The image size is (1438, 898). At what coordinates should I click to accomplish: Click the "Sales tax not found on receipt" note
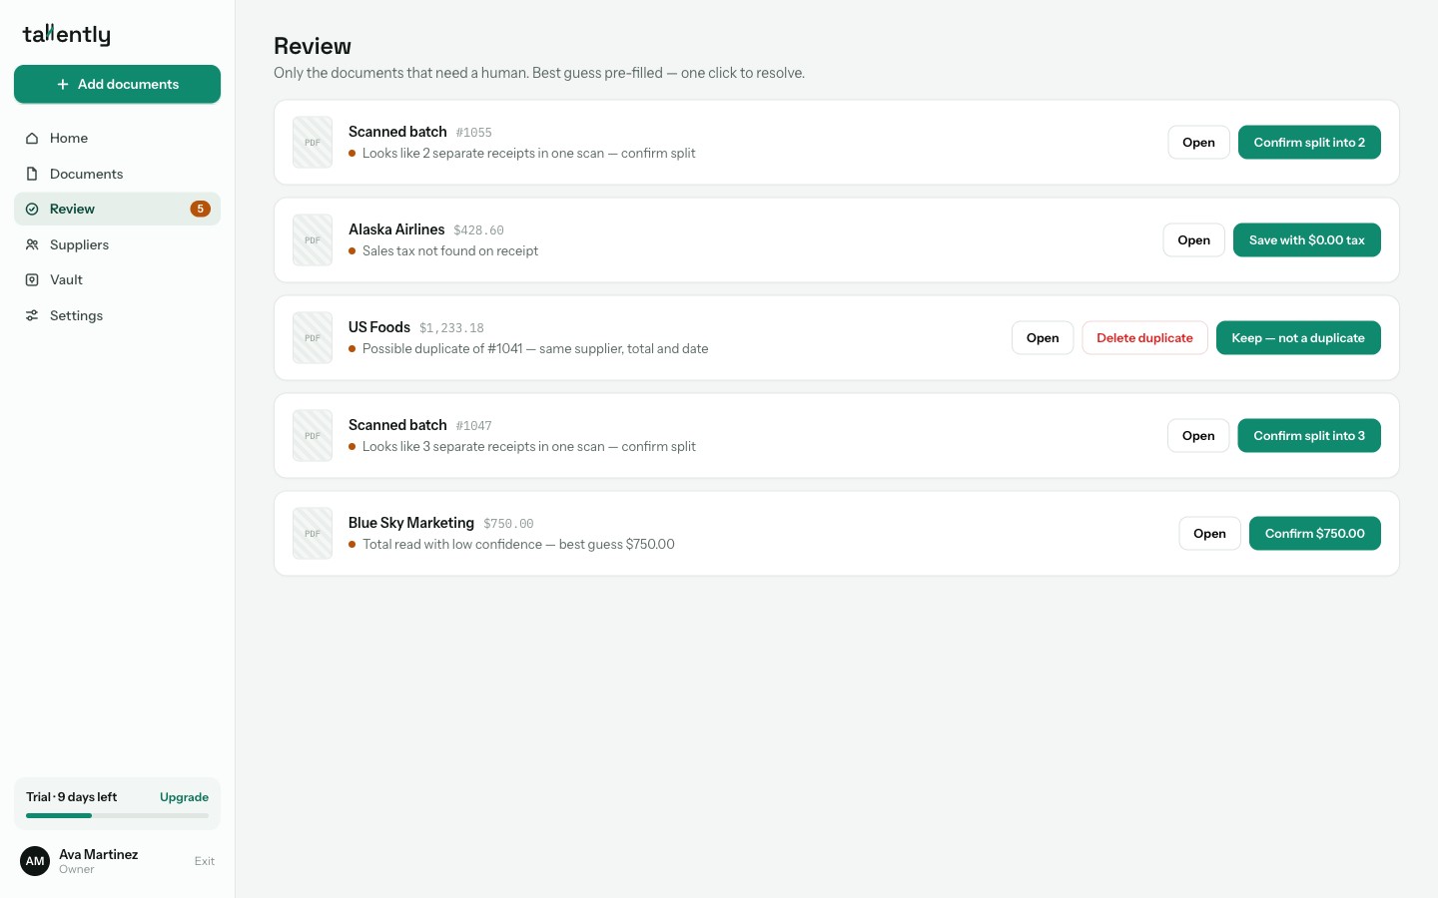pyautogui.click(x=450, y=251)
